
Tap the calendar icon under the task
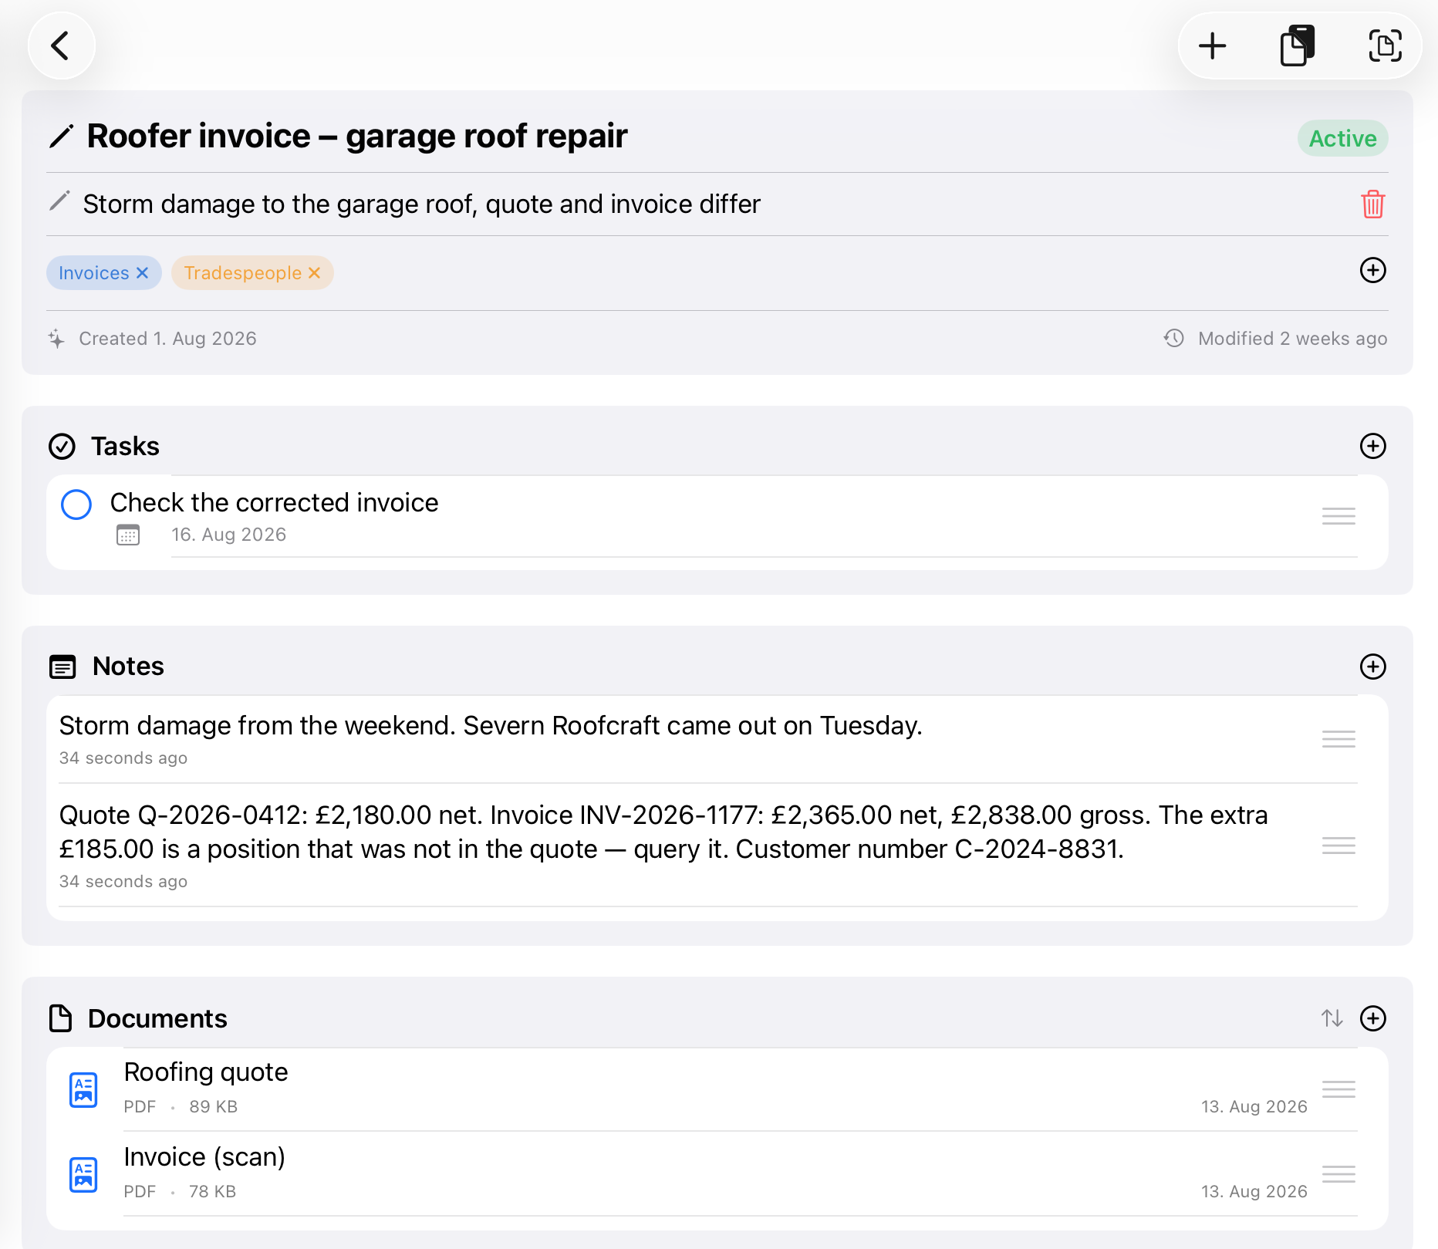click(x=128, y=535)
